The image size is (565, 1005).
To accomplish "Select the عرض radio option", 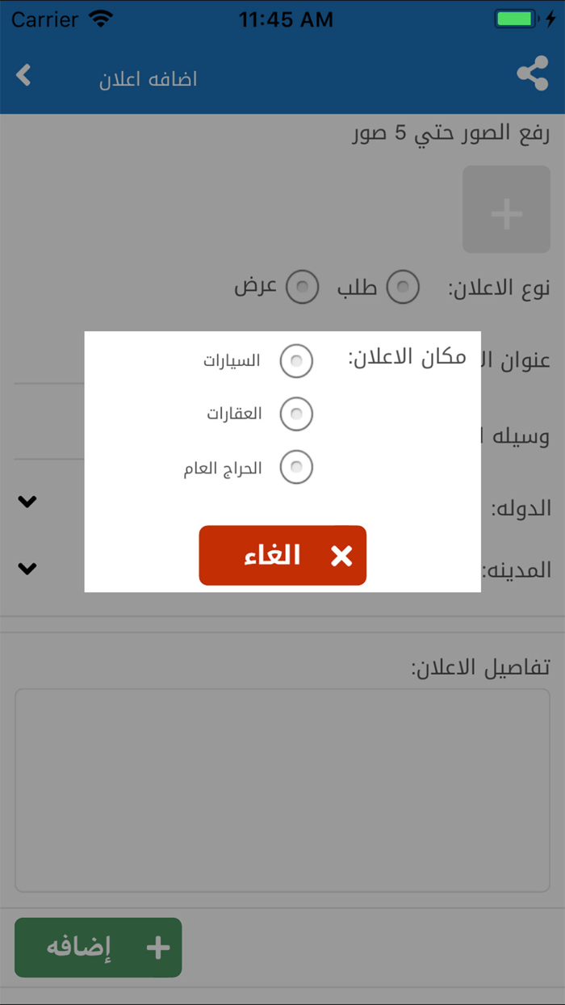I will coord(303,287).
